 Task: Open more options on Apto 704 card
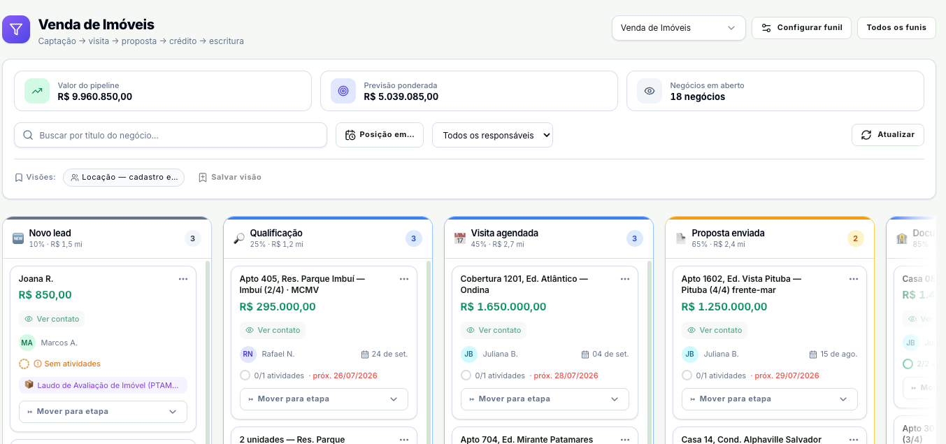[x=625, y=440]
